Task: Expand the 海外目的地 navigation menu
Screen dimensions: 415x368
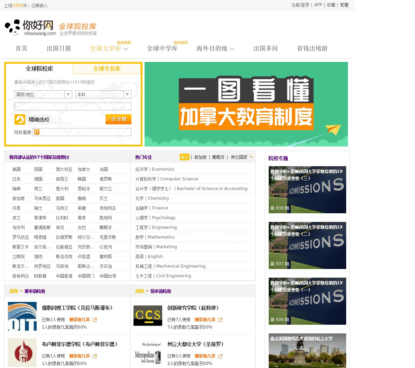Action: click(x=232, y=49)
